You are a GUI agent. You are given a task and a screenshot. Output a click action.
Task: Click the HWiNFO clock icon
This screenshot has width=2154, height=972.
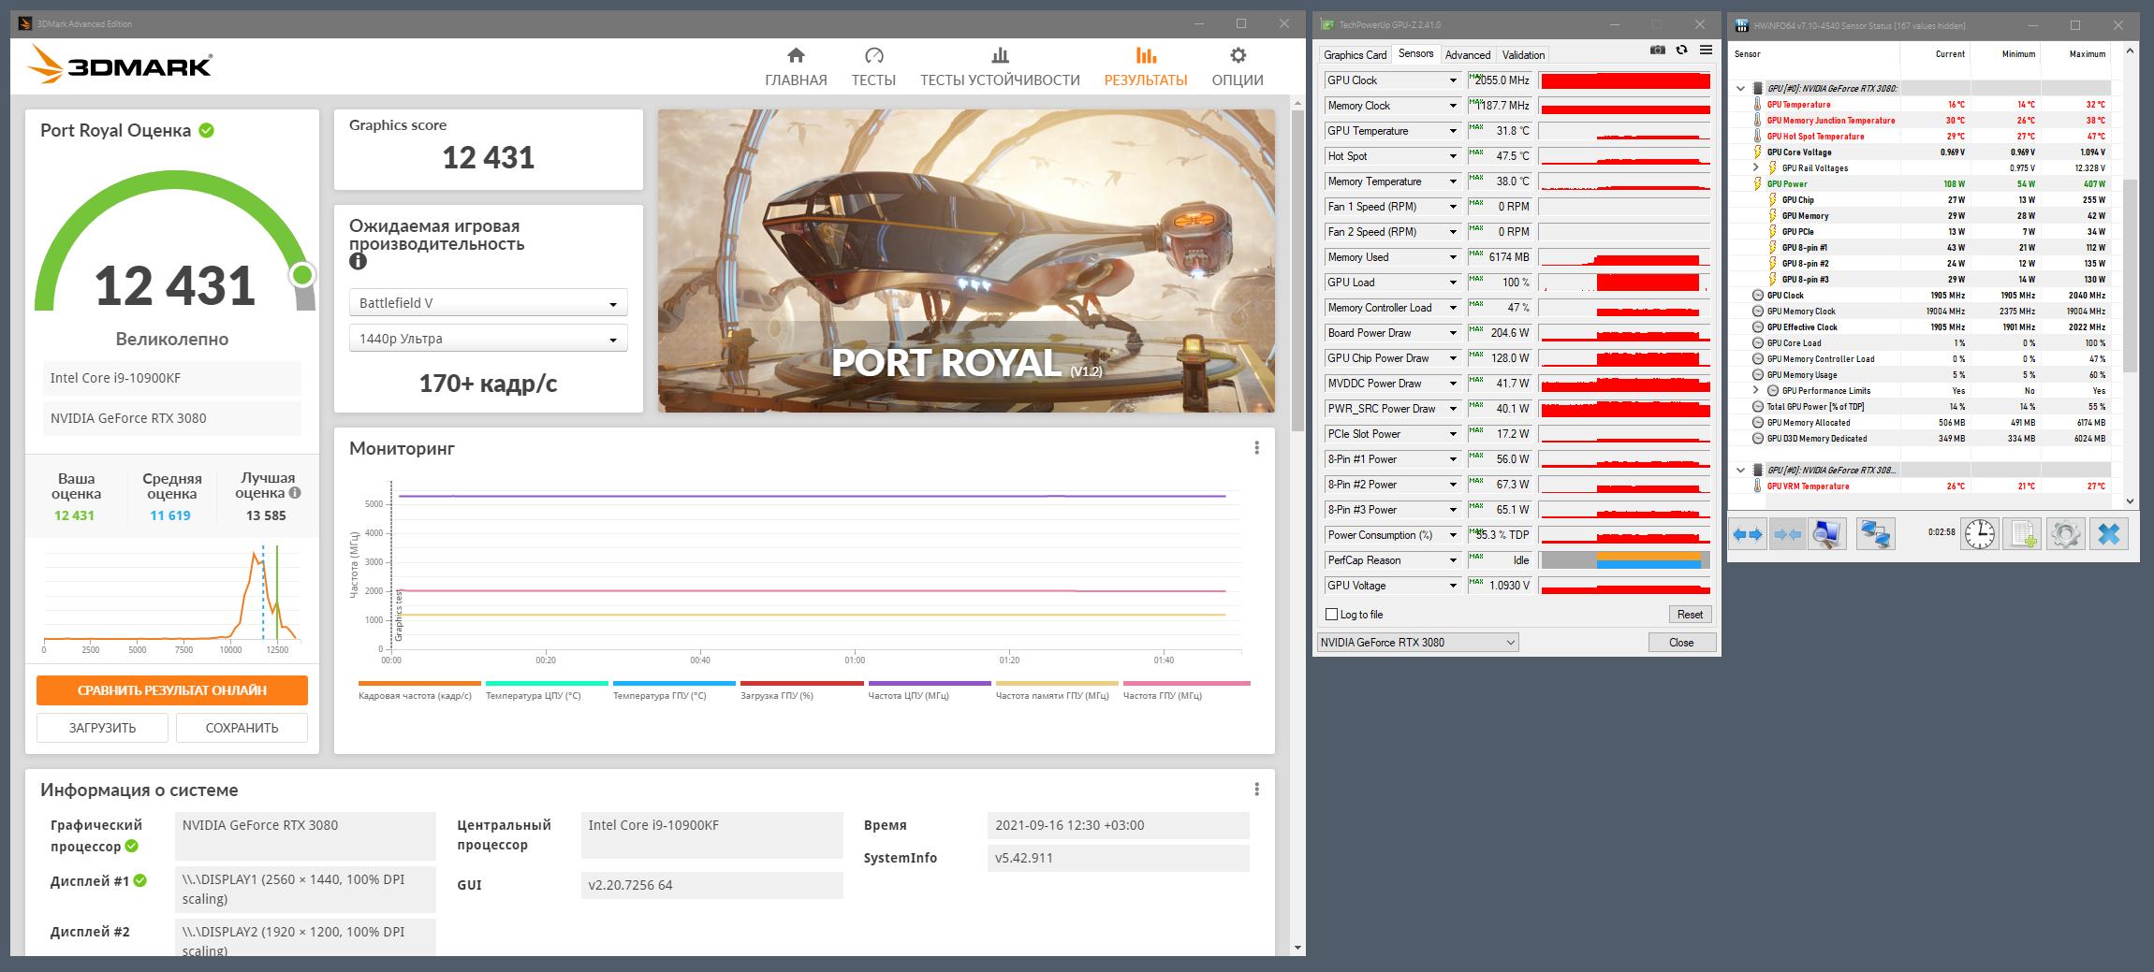point(1980,534)
